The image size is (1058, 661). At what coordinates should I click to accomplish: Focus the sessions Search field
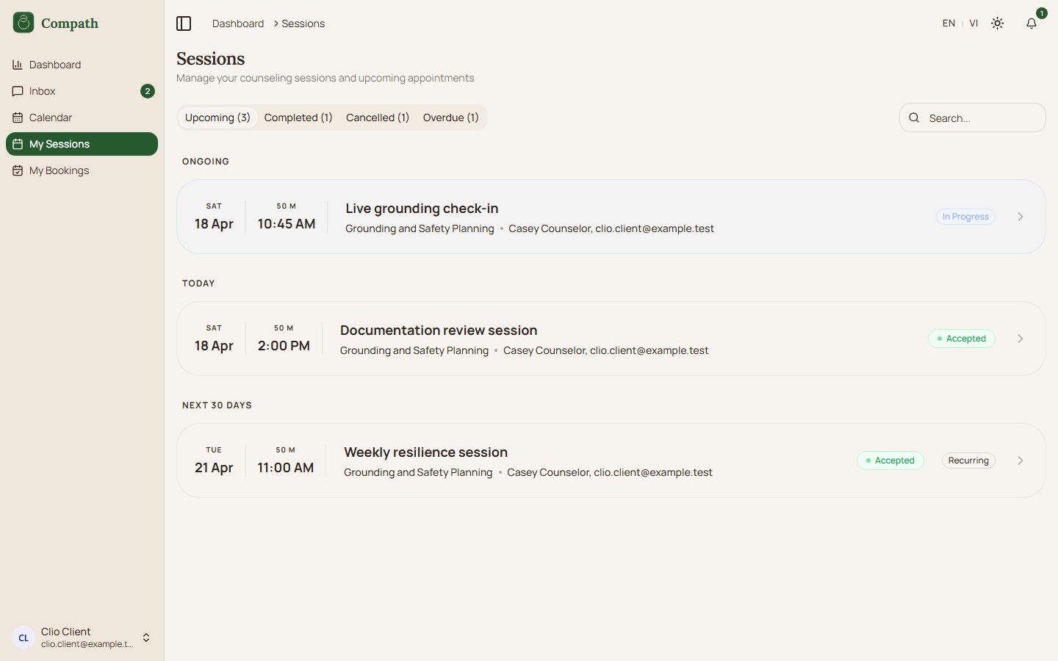click(x=981, y=118)
